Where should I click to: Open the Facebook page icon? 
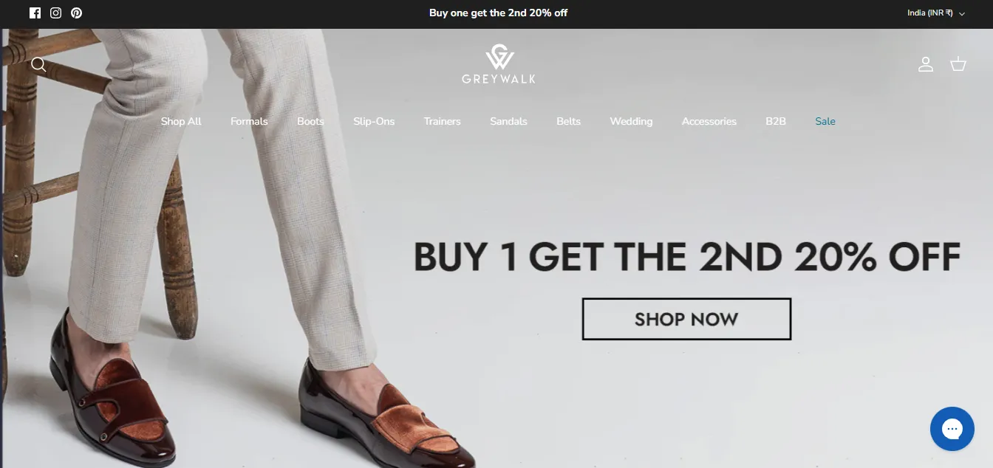[x=35, y=13]
